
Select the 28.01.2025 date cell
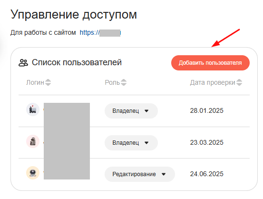206,110
